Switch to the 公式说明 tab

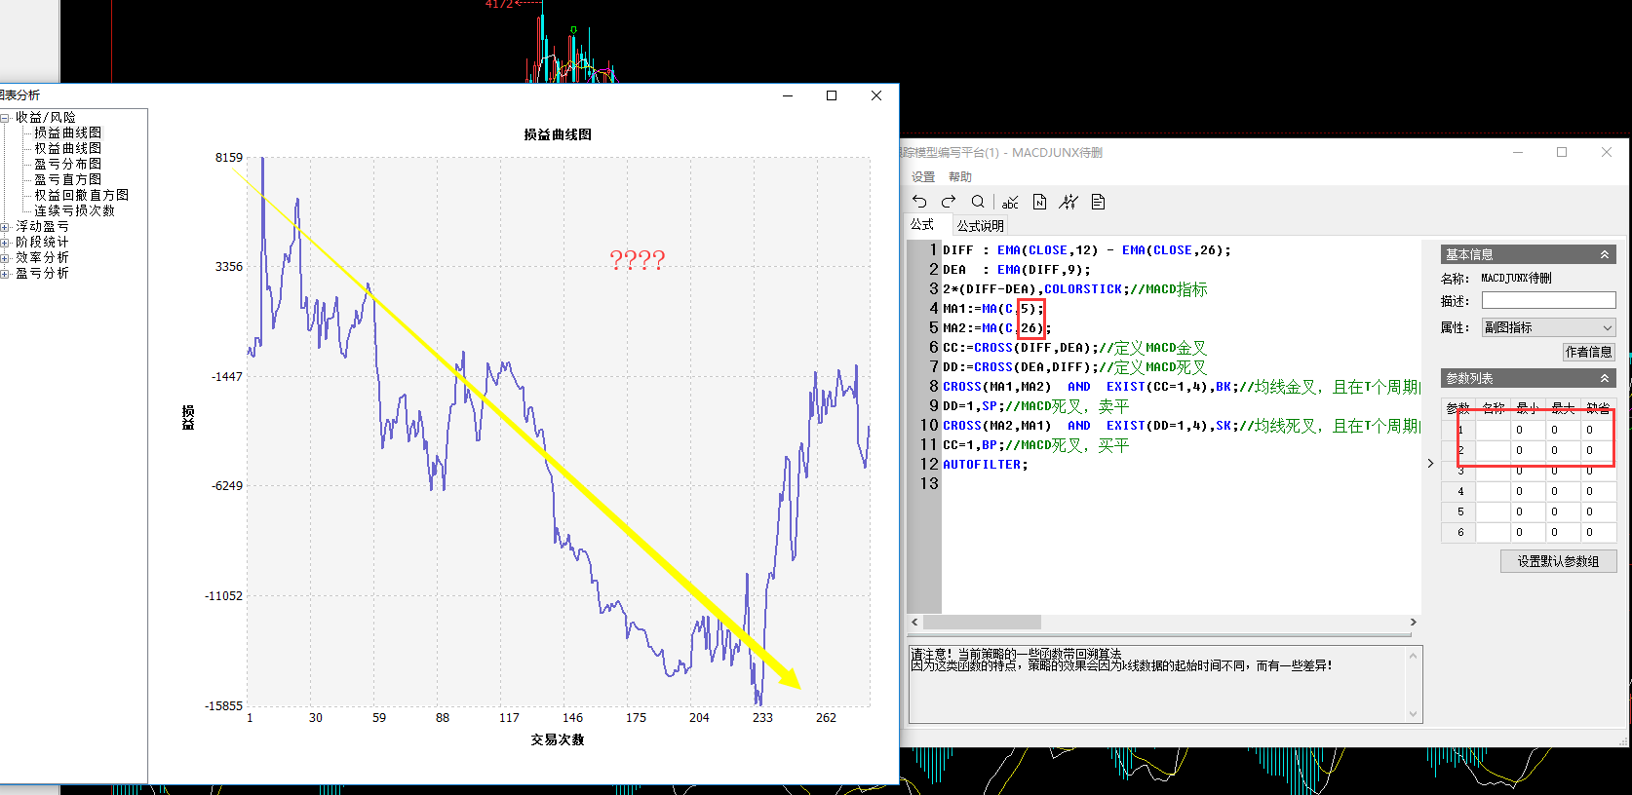click(980, 226)
